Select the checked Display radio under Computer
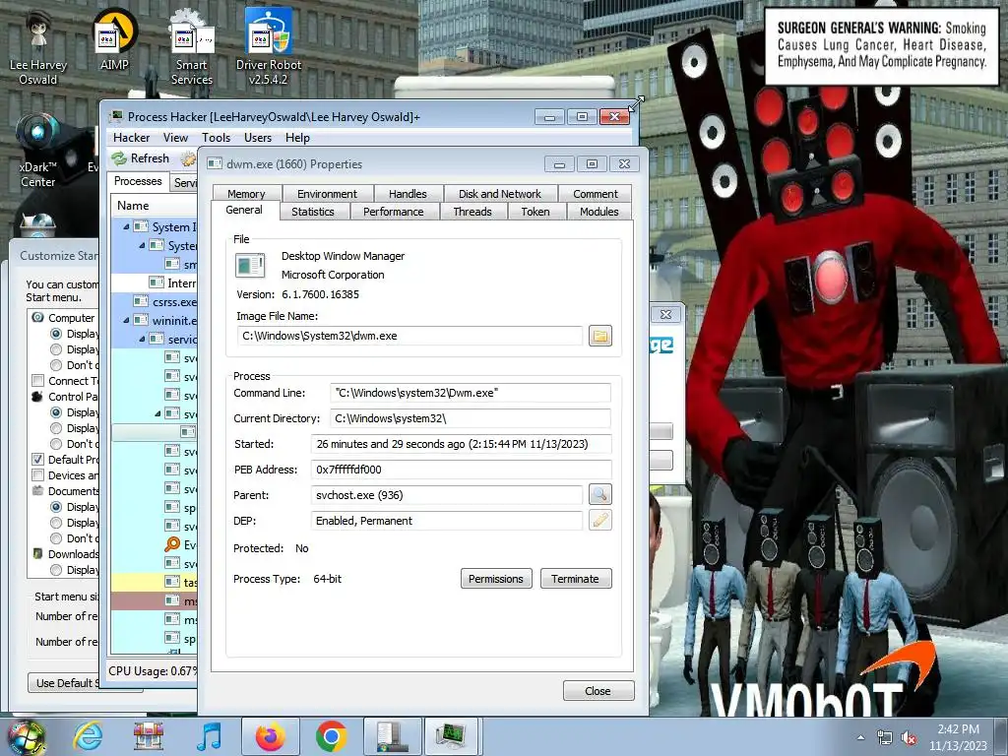 [x=56, y=334]
